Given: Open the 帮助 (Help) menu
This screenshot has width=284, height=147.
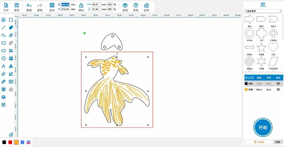Looking at the screenshot, I should (136, 5).
